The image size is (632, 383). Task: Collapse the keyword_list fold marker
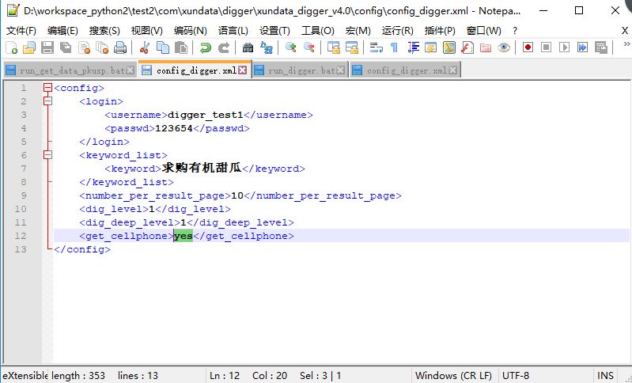coord(47,155)
